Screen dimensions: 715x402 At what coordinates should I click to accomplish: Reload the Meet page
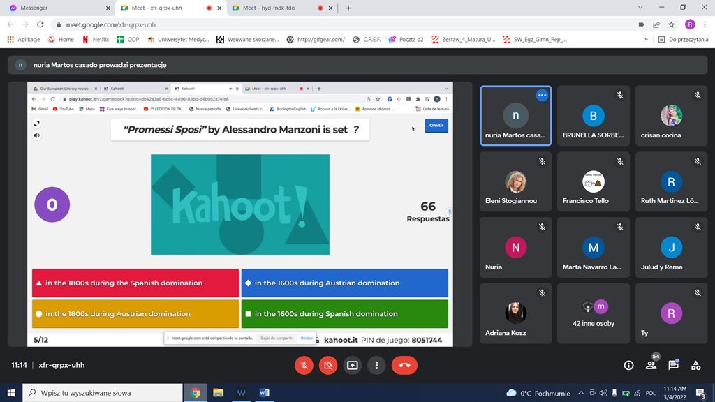click(x=40, y=24)
